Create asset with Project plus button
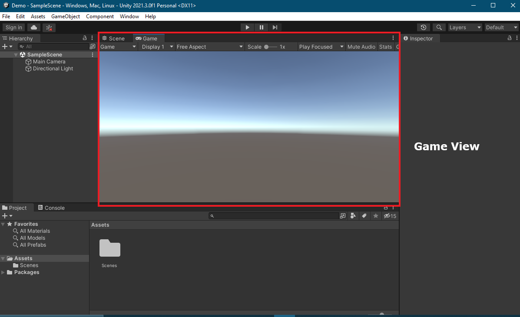 pyautogui.click(x=7, y=216)
